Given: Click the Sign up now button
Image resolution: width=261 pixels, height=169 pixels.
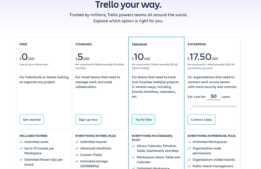Looking at the screenshot, I should (88, 120).
